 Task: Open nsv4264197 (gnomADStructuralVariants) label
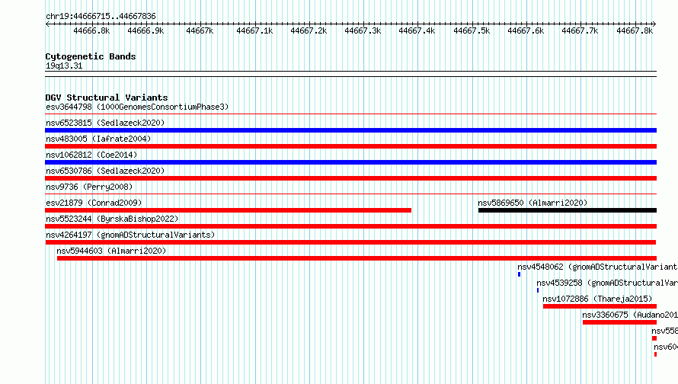tap(130, 235)
